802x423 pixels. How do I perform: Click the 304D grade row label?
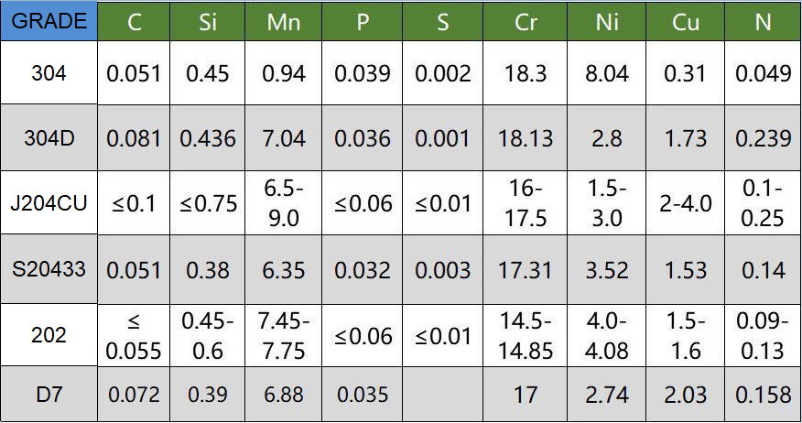(x=49, y=137)
